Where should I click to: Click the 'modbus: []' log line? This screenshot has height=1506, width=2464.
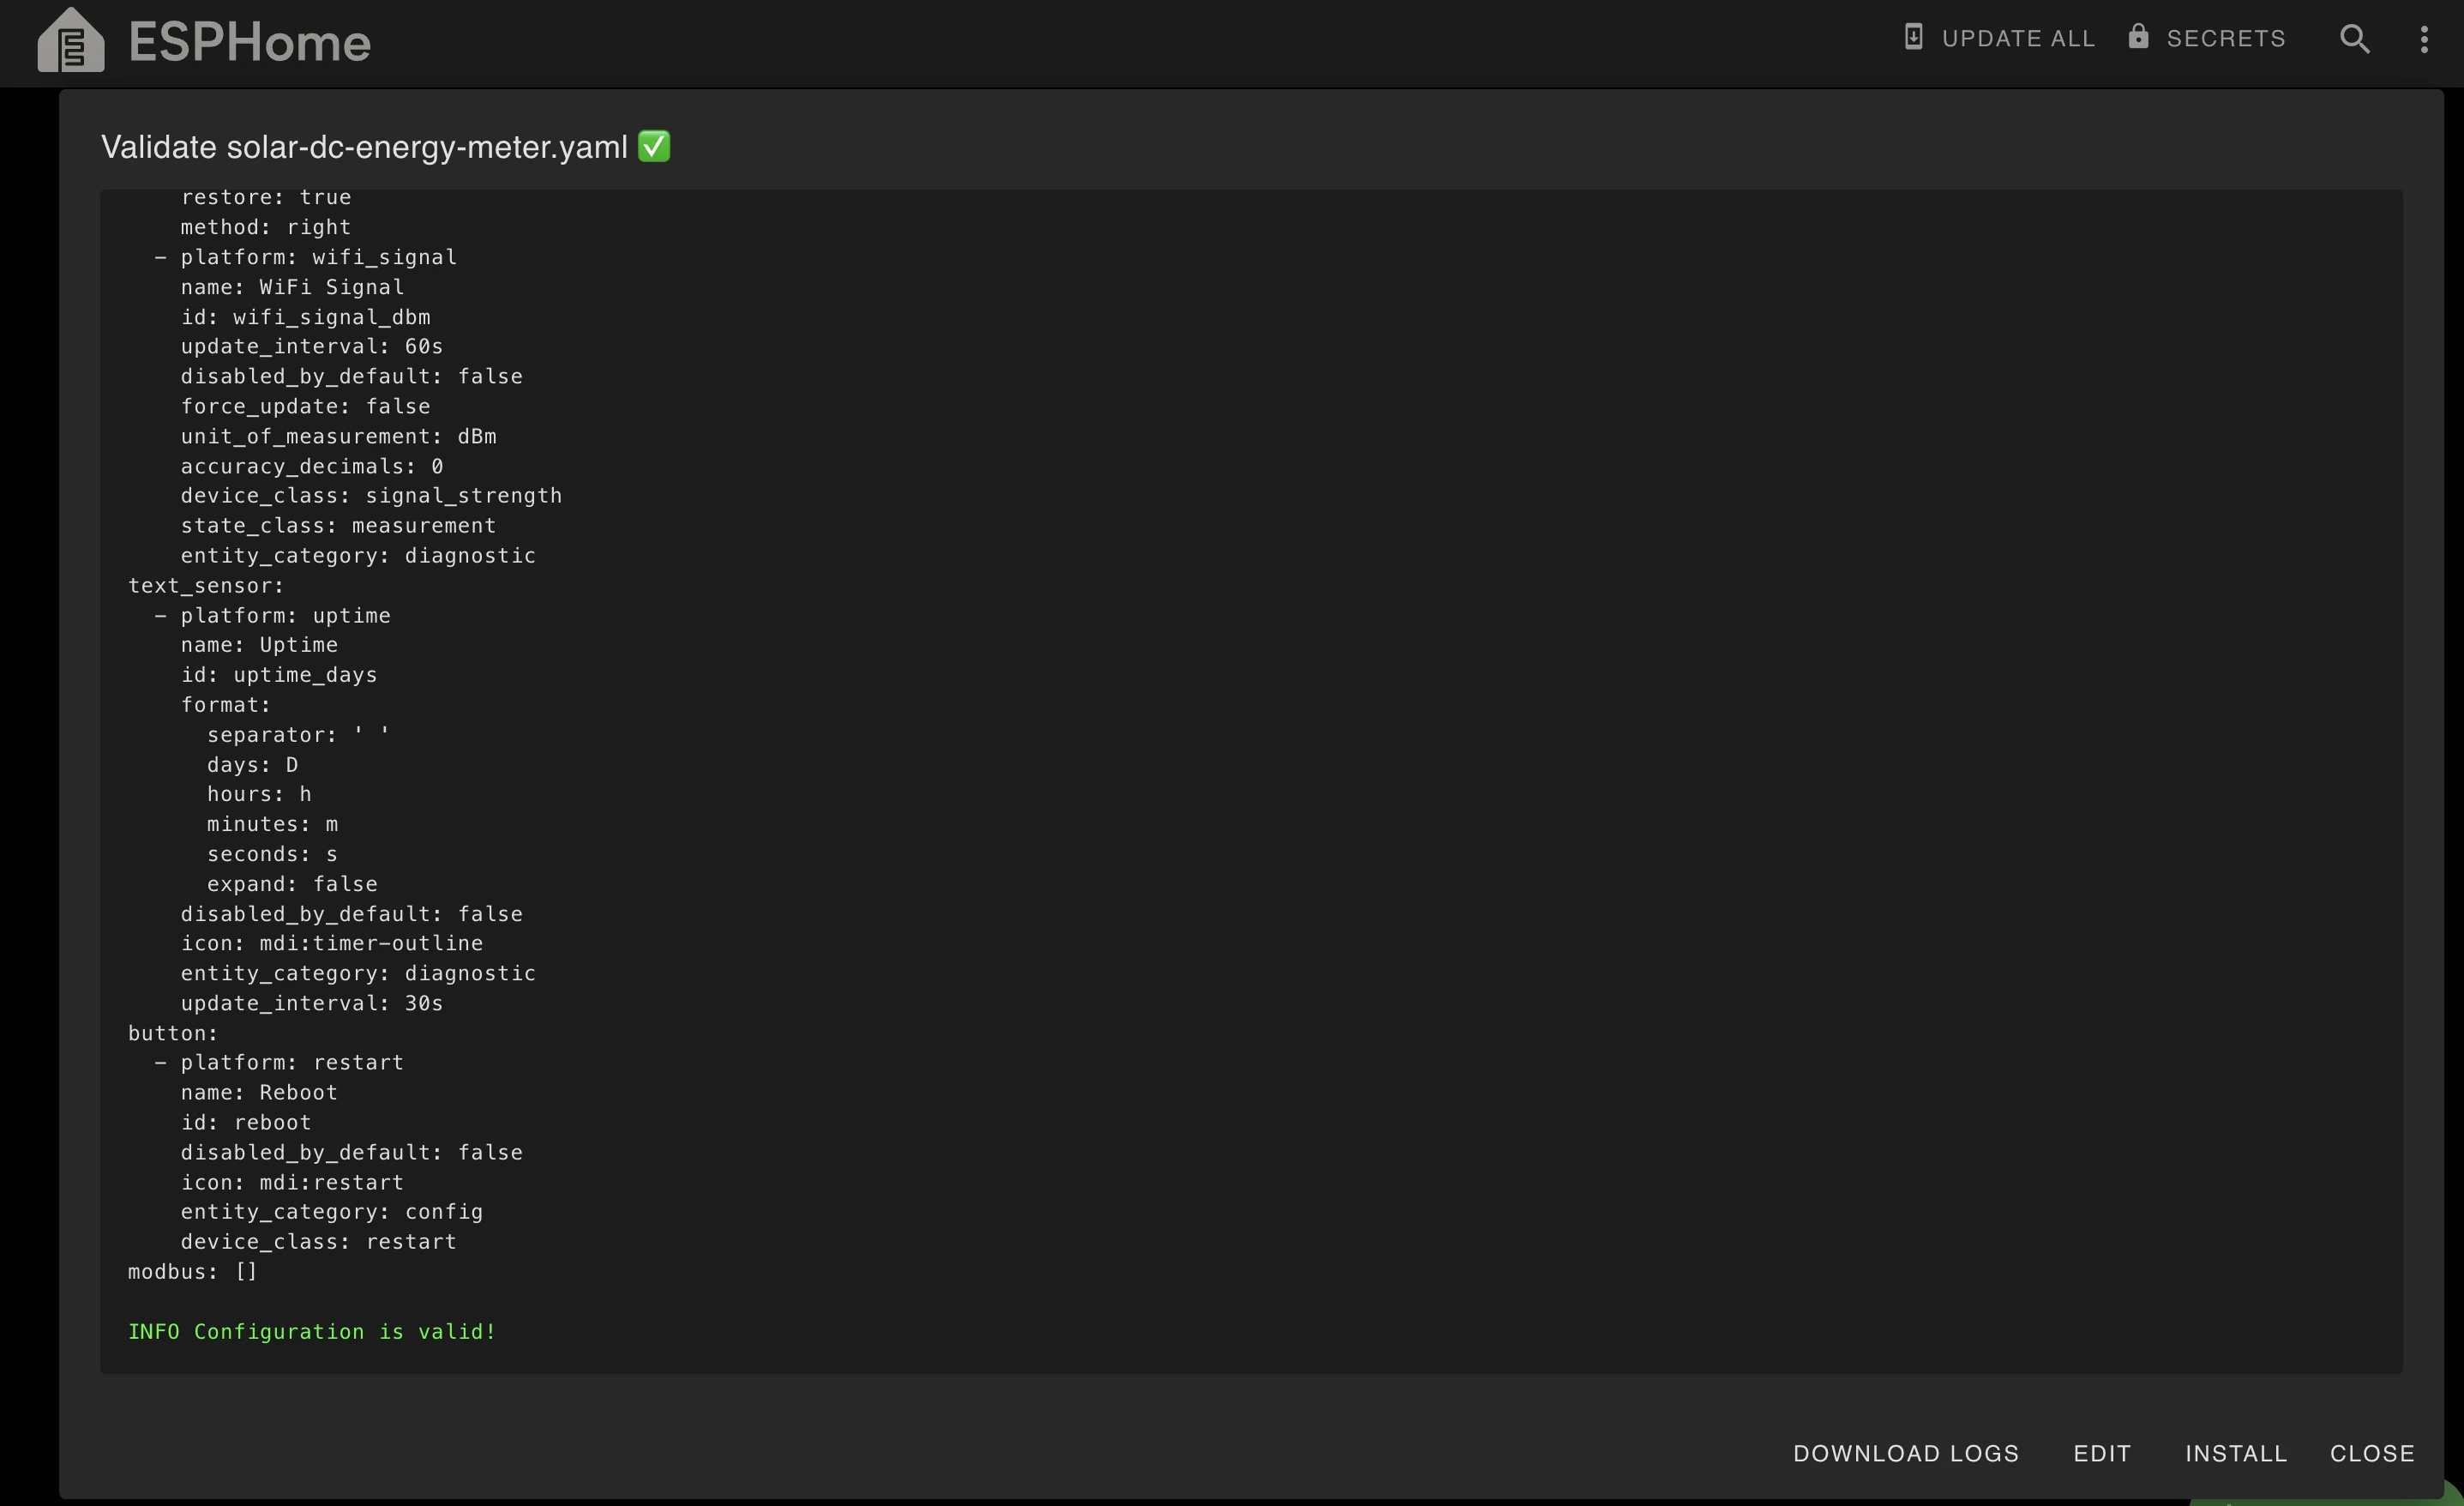(x=193, y=1272)
